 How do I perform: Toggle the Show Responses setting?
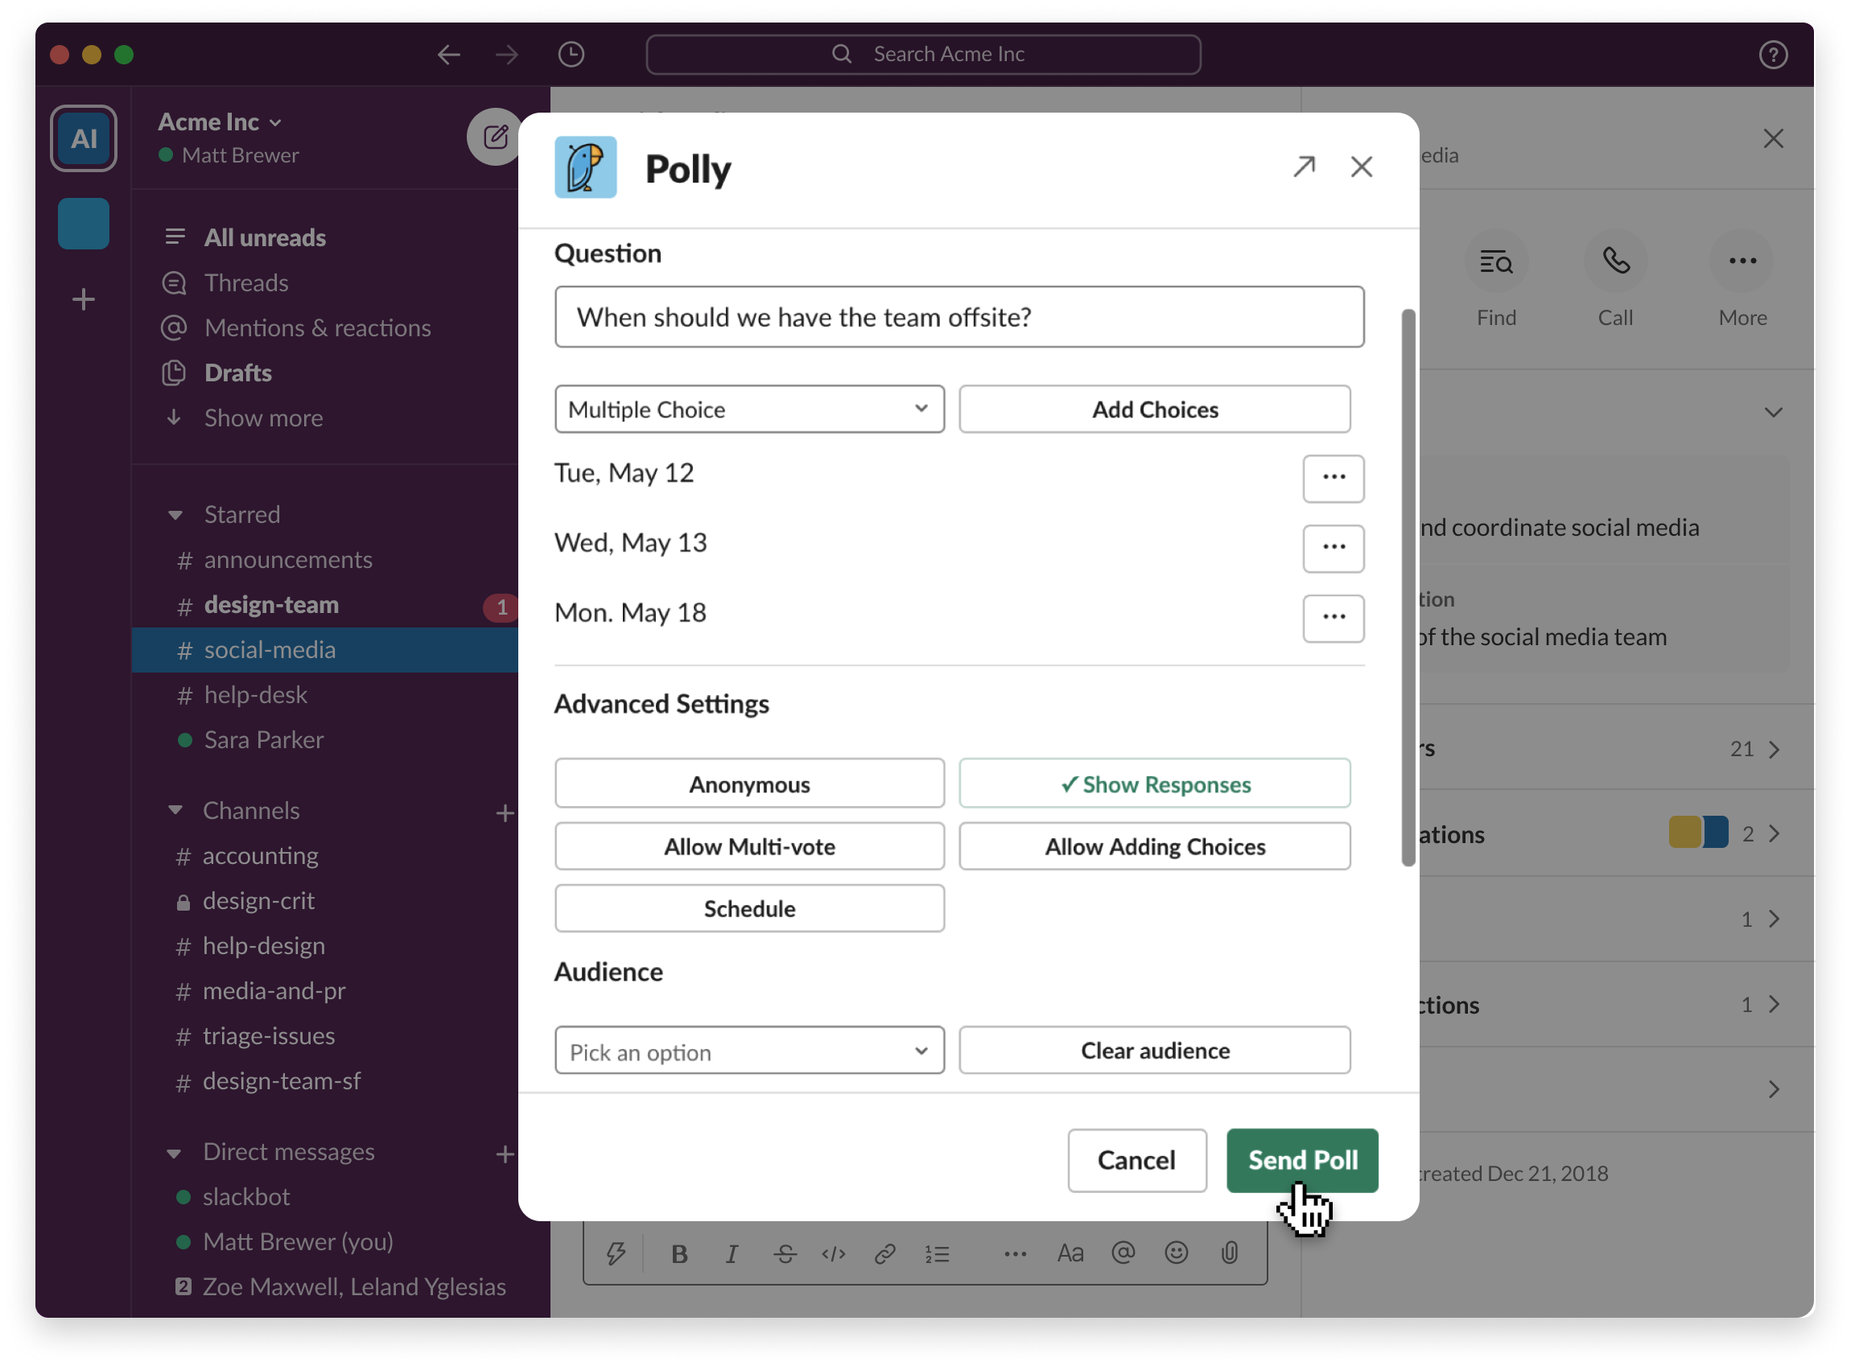(x=1155, y=784)
